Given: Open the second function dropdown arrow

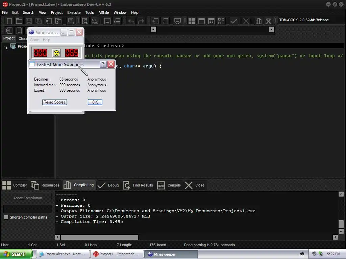Looking at the screenshot, I should (271, 29).
